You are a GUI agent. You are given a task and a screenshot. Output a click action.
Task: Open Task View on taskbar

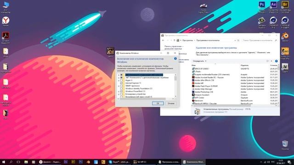[x=18, y=162]
